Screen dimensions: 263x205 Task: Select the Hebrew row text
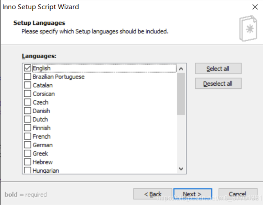[43, 162]
